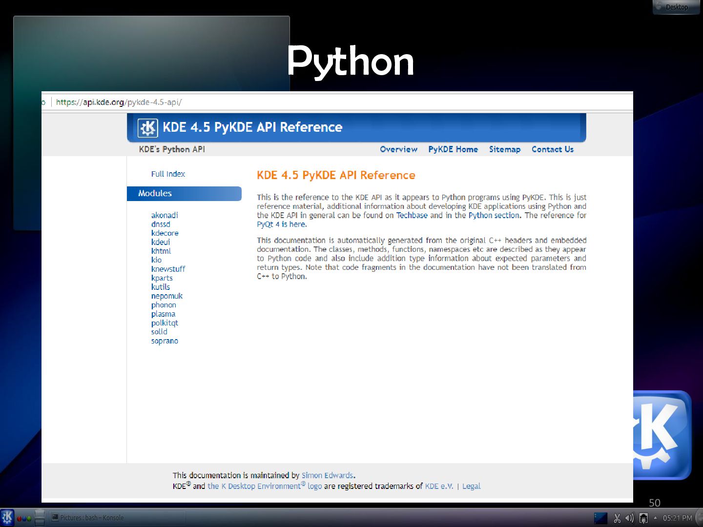Click the browser URL address field
703x527 pixels.
click(x=293, y=102)
